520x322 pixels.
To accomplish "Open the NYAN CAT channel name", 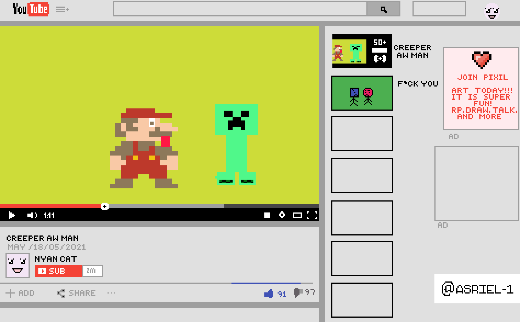I will tap(56, 259).
